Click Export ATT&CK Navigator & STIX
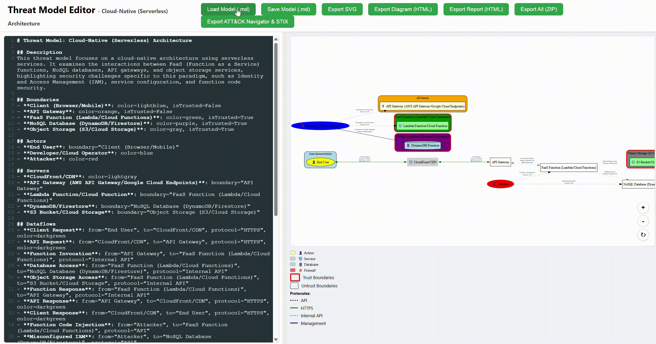 pos(247,22)
